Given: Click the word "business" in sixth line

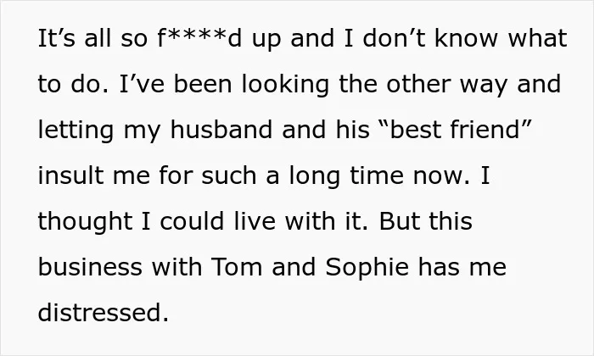Looking at the screenshot, I should point(90,267).
